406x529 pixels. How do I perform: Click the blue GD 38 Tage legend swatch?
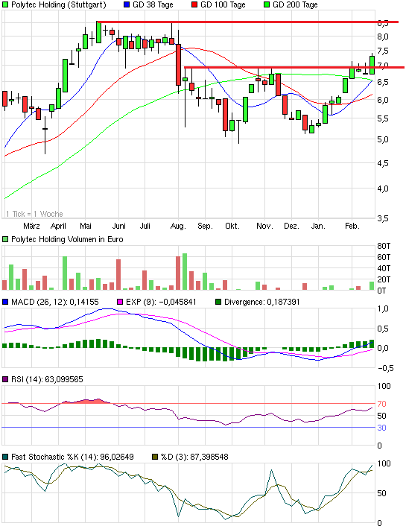(127, 4)
